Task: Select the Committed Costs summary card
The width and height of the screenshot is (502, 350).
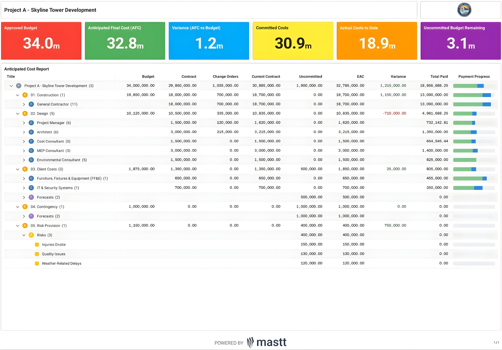Action: pos(293,41)
